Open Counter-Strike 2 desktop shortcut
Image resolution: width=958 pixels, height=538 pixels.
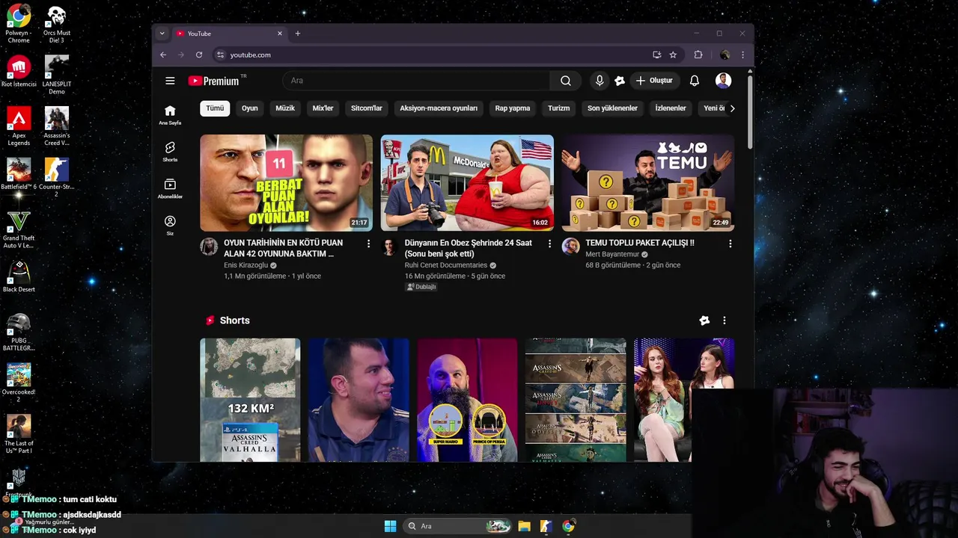pos(56,178)
